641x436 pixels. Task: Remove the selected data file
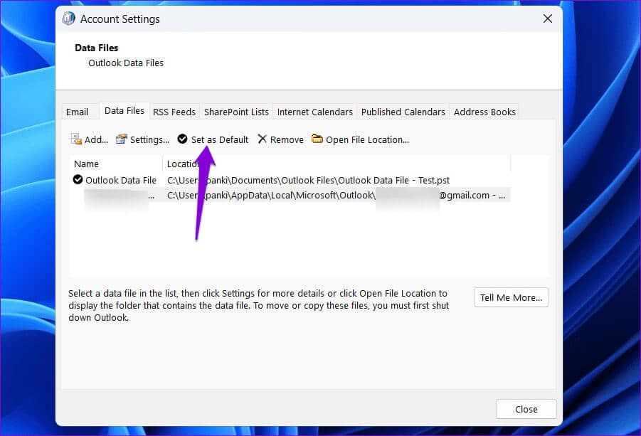280,139
